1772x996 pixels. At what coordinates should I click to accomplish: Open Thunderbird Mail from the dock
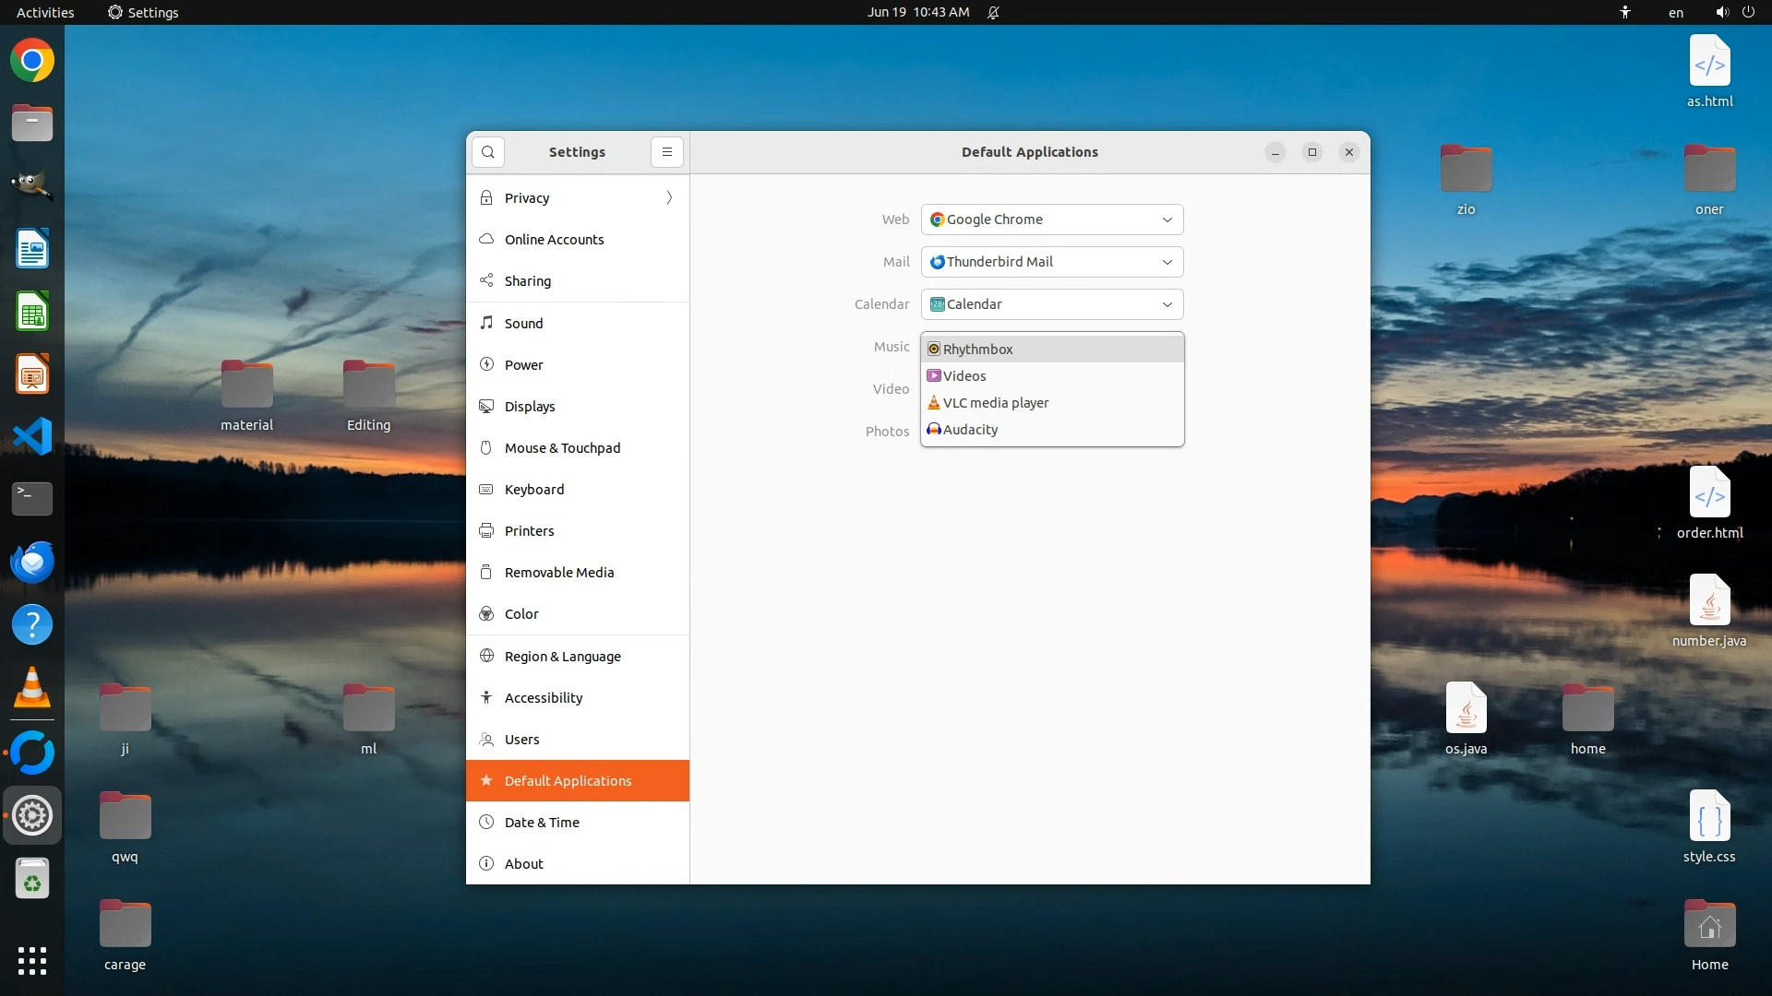coord(32,562)
